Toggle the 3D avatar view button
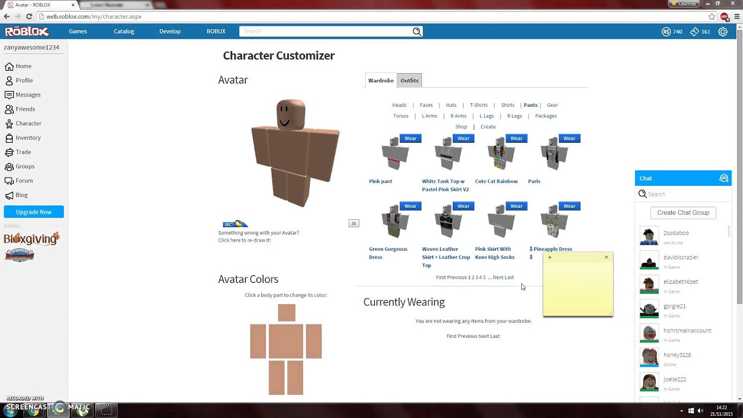Viewport: 743px width, 418px height. 354,224
